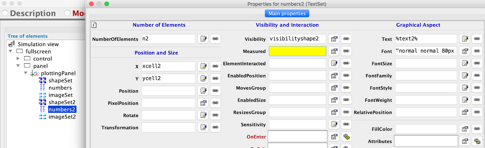Open the editor icon for FillColor
This screenshot has height=148, width=485.
coord(465,129)
